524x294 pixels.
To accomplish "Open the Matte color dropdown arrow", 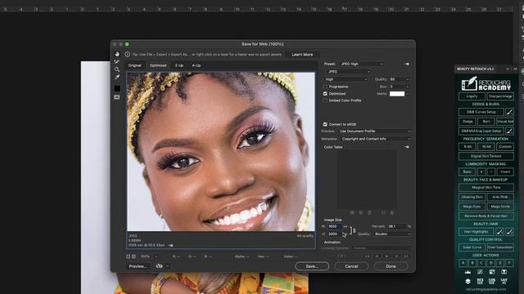I will (x=407, y=94).
